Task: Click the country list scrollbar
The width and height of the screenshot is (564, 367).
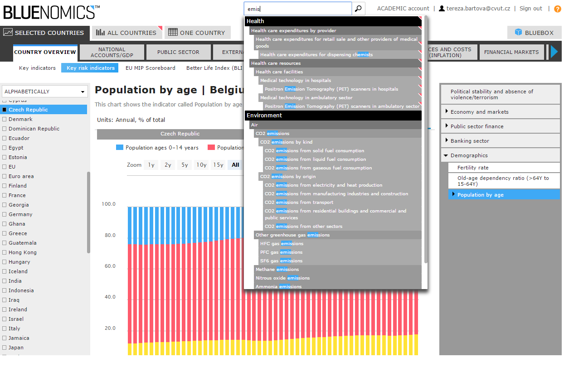Action: pos(88,212)
